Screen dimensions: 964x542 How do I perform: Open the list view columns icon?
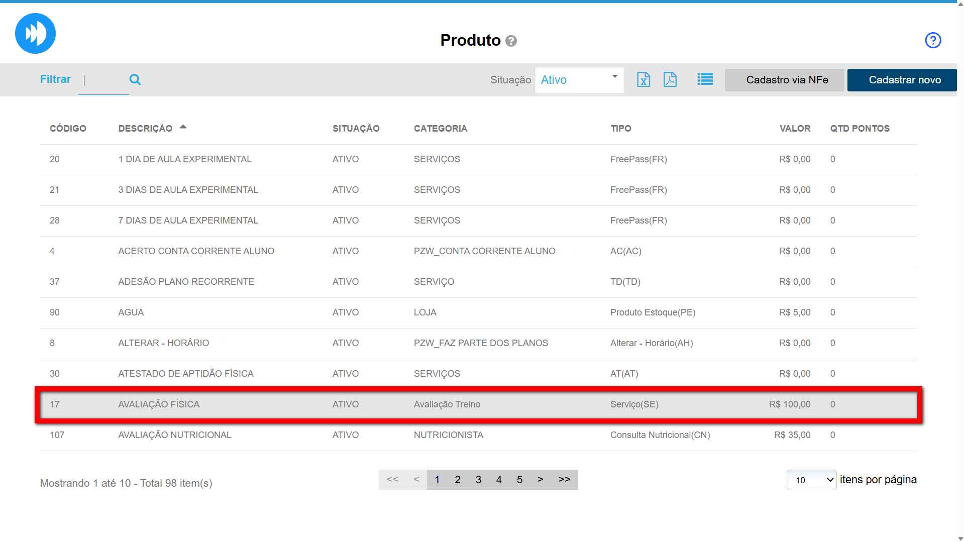tap(705, 79)
